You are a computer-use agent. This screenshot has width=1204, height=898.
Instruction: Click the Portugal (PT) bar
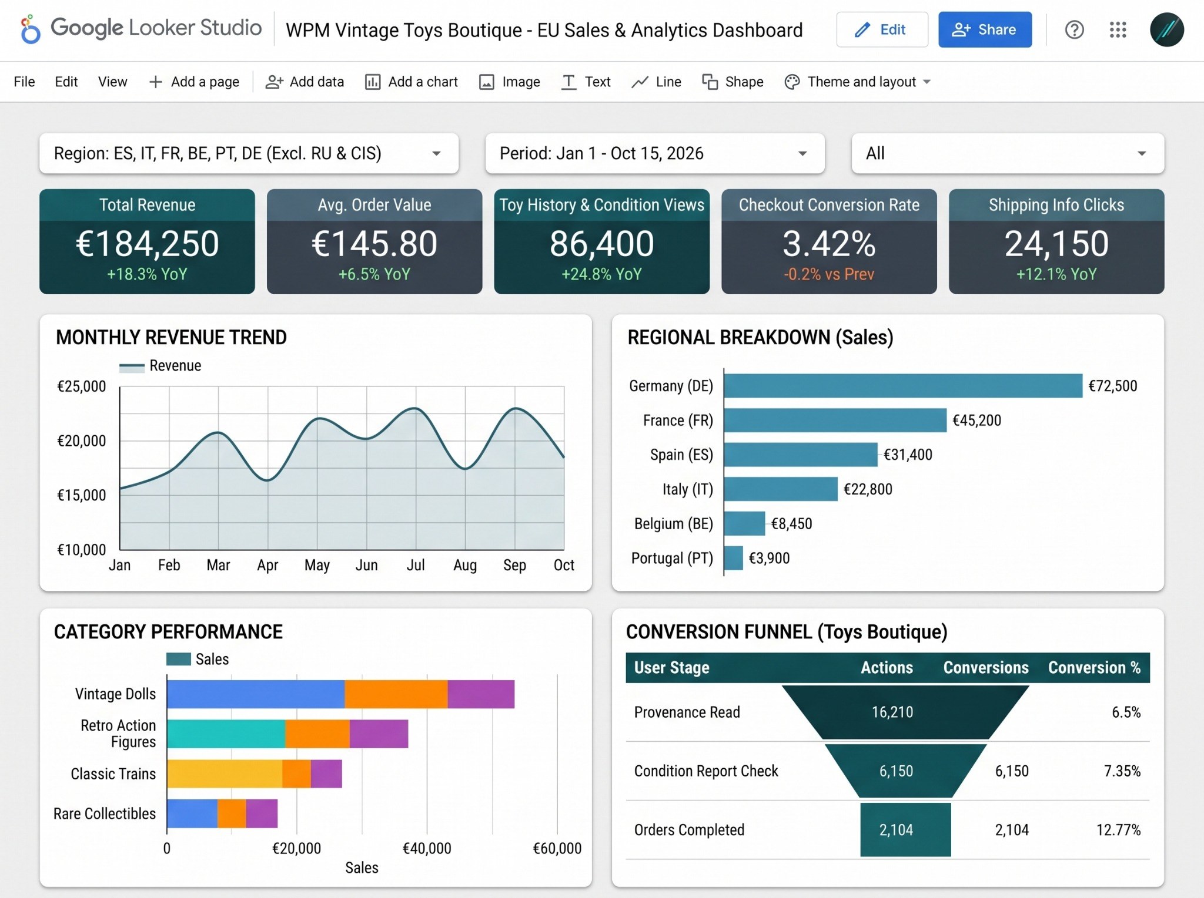pos(734,558)
